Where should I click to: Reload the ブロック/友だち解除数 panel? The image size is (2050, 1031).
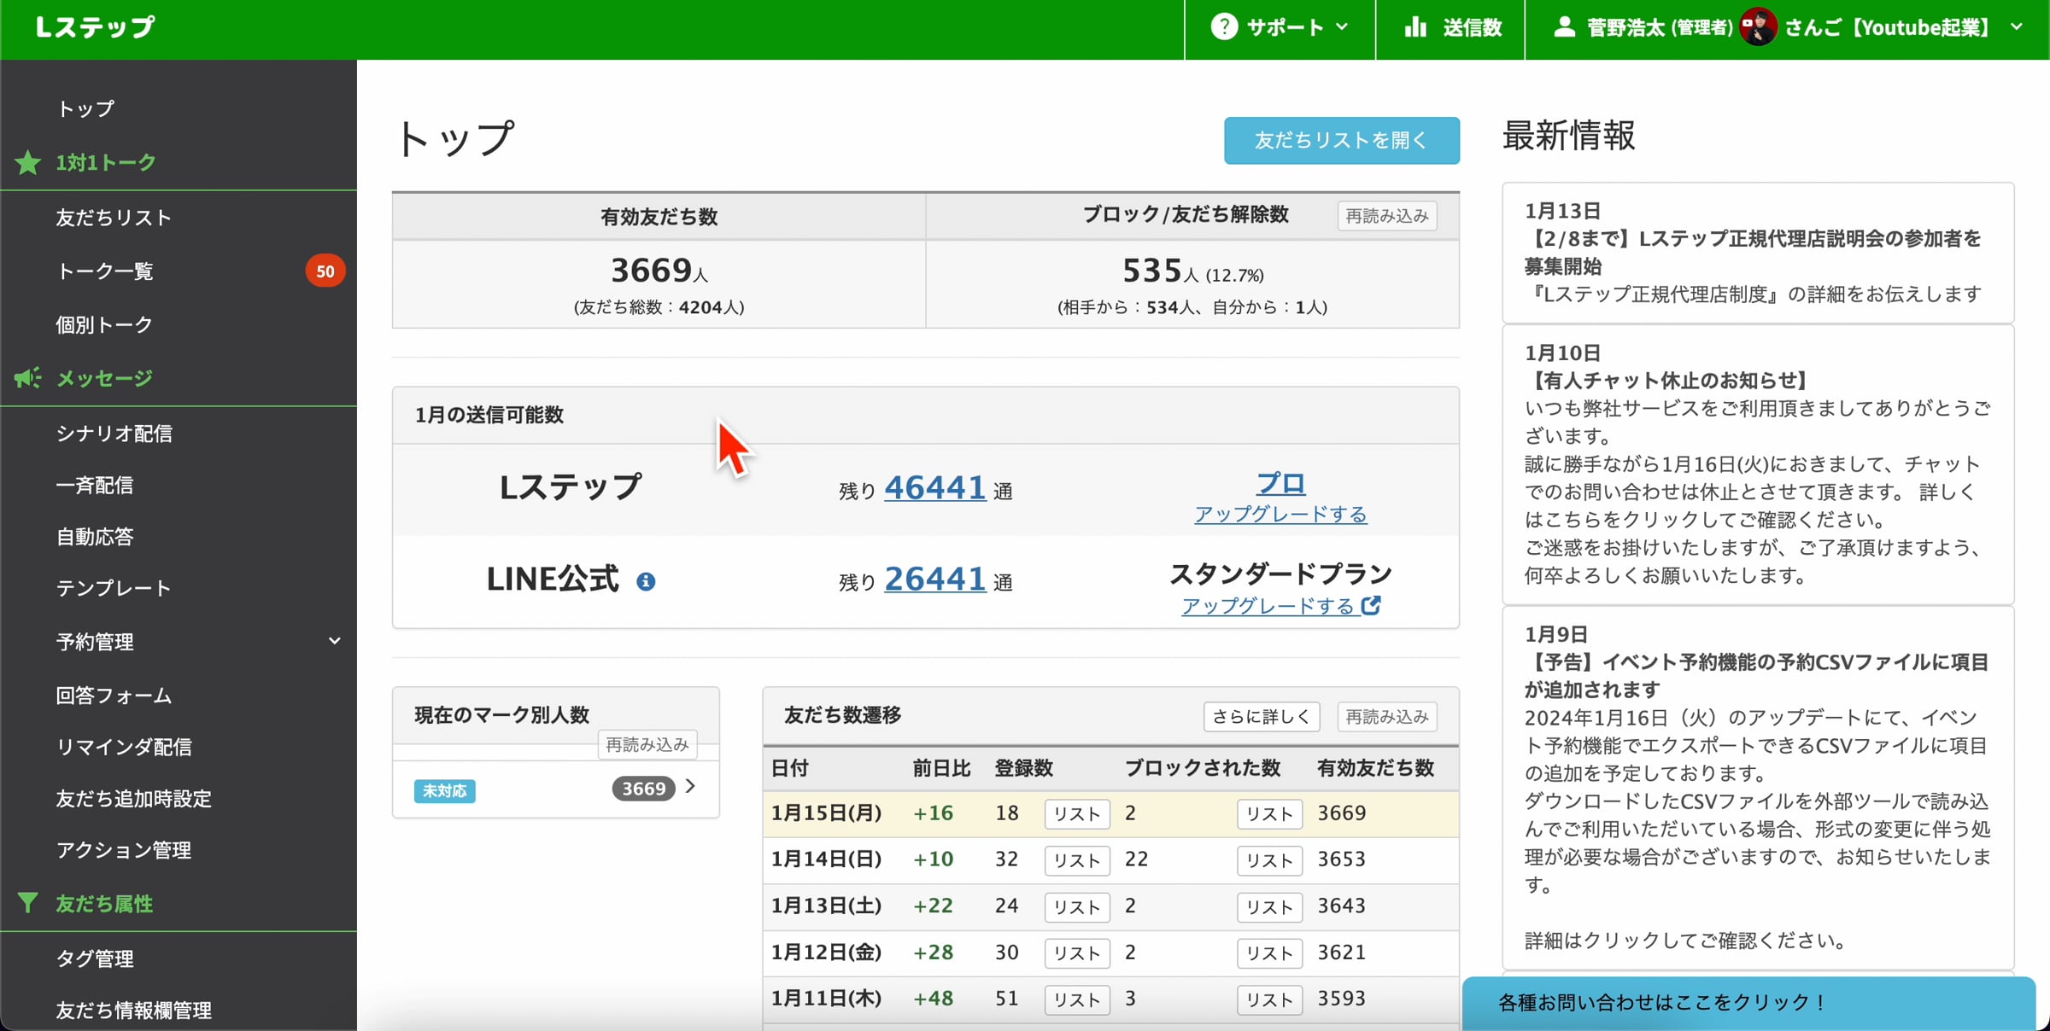[1387, 216]
